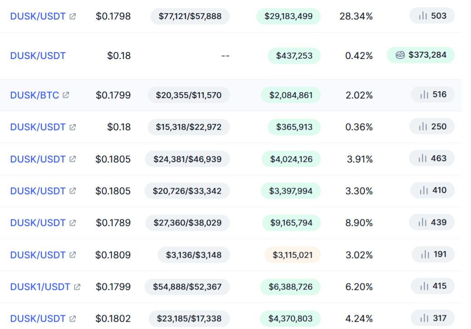Click the $29,183,499 volume badge
Image resolution: width=471 pixels, height=329 pixels.
click(x=288, y=16)
